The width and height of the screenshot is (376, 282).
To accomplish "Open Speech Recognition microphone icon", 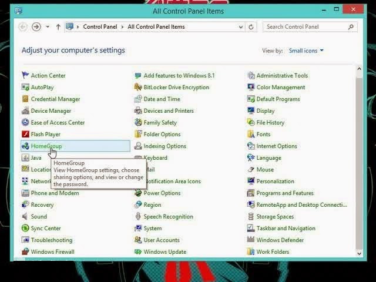I will point(138,216).
